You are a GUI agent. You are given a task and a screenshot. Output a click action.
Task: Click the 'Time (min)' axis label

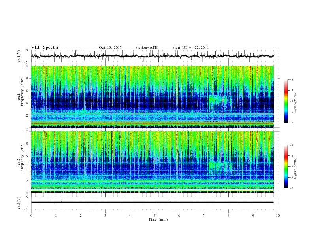[x=158, y=219]
